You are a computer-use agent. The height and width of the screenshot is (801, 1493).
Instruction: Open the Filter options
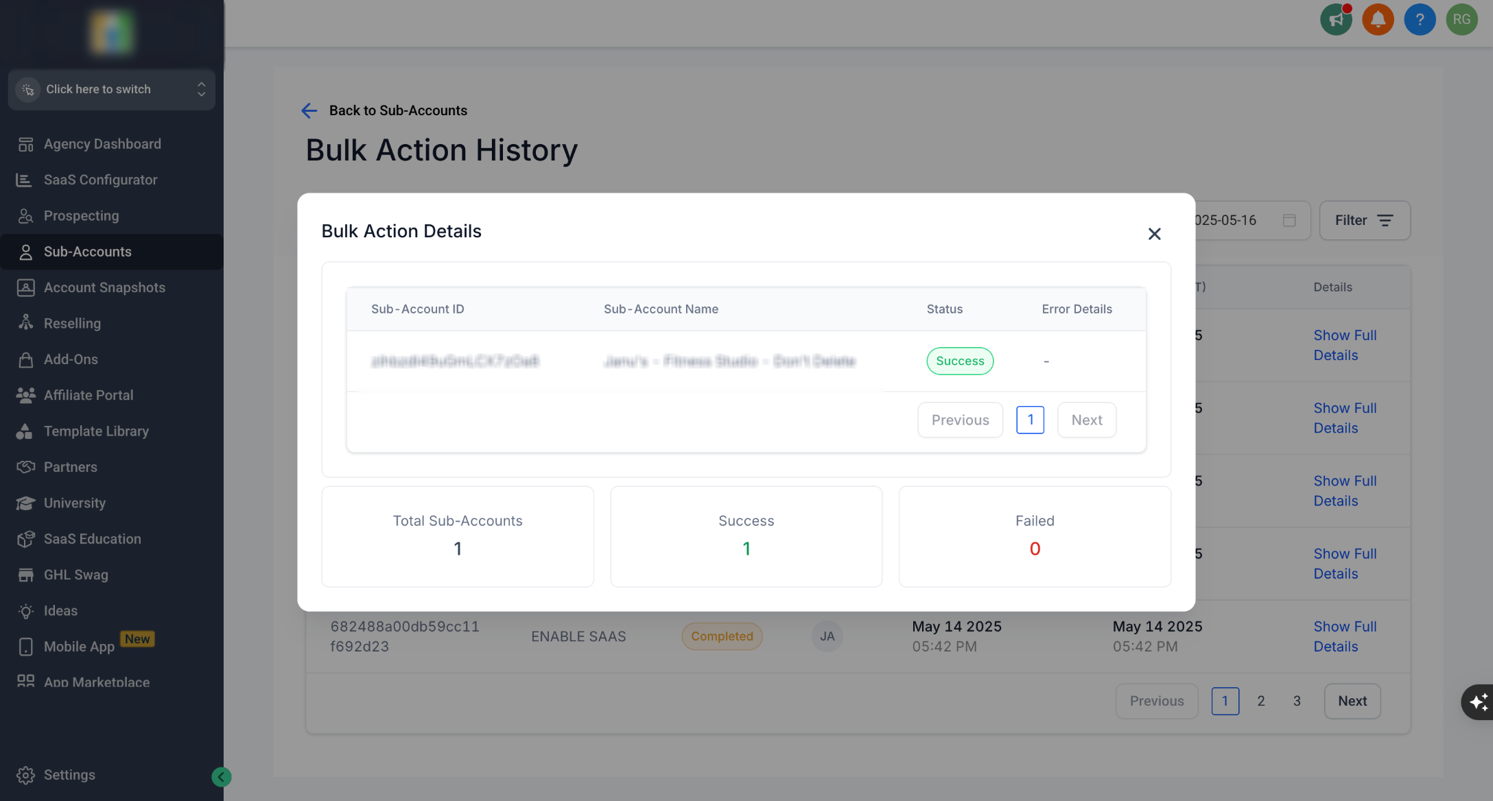(1364, 220)
